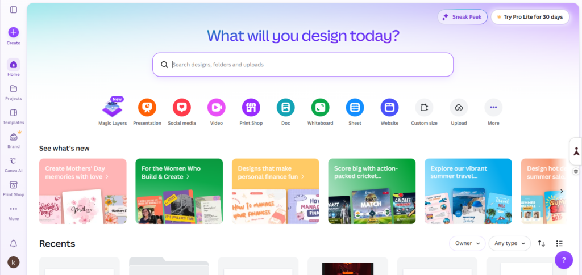
Task: Open the action-packed cricket card
Action: pos(372,191)
